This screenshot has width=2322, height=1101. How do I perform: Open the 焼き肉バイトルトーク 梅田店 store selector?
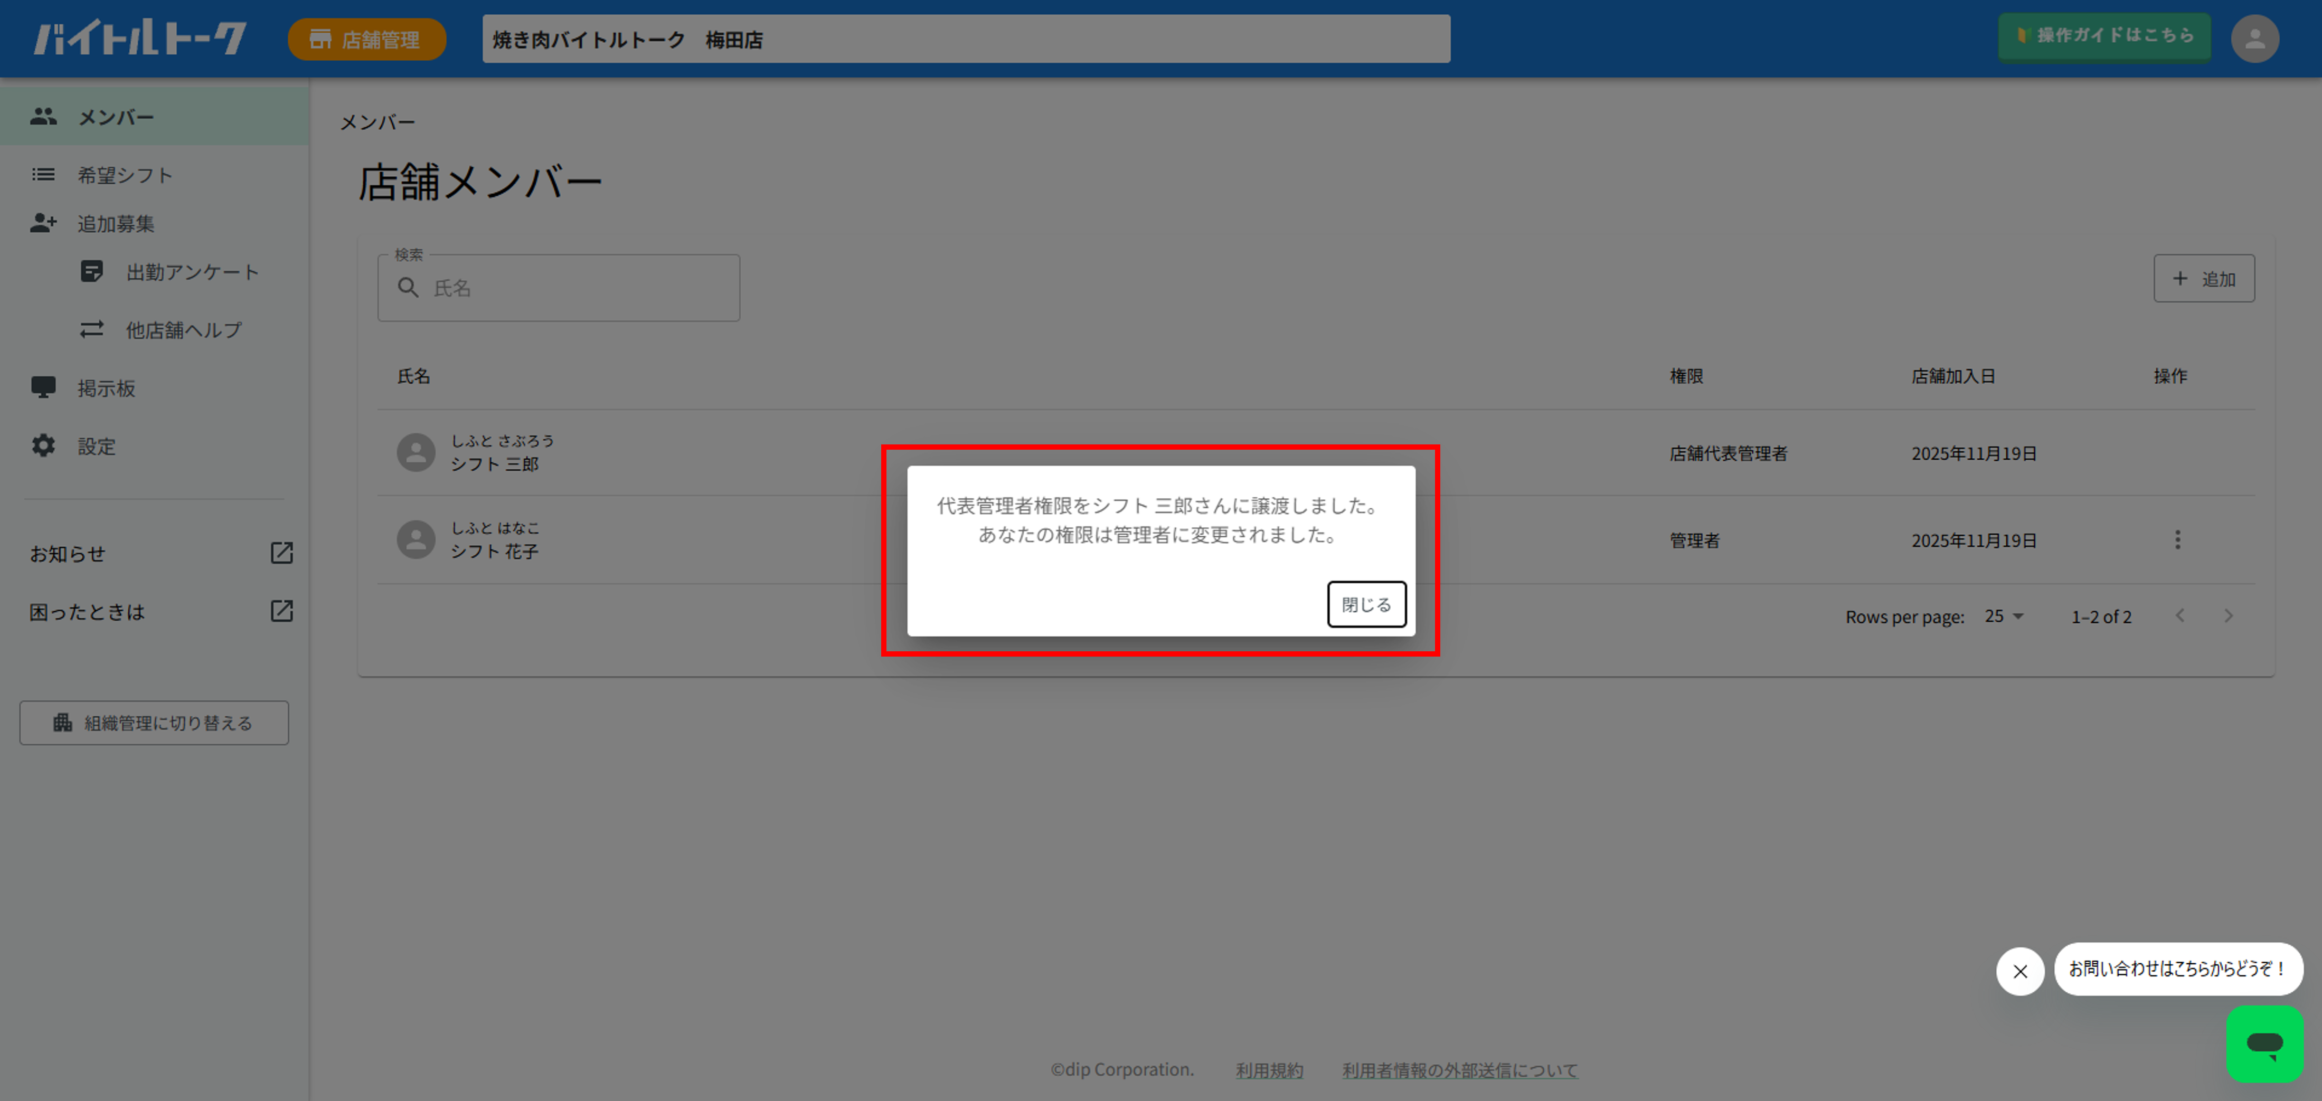coord(966,39)
